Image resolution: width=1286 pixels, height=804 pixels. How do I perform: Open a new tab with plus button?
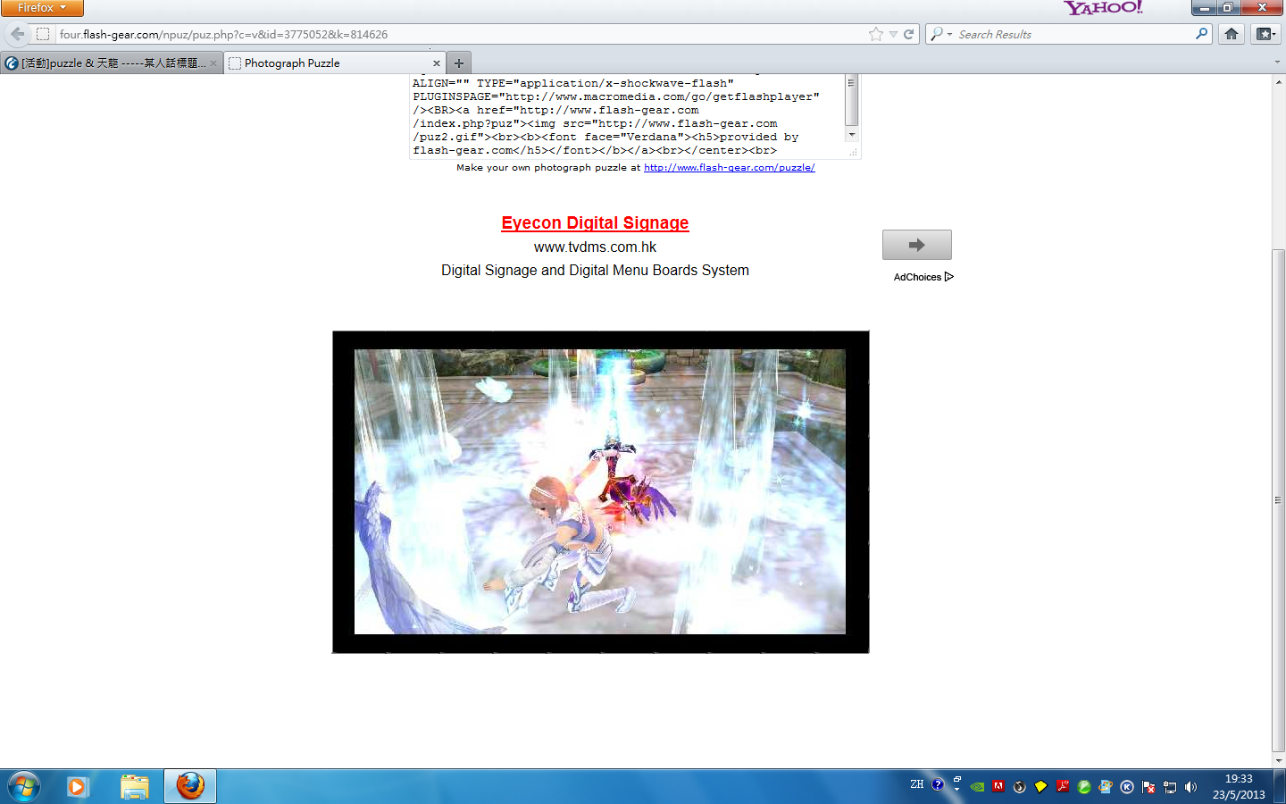(x=459, y=63)
